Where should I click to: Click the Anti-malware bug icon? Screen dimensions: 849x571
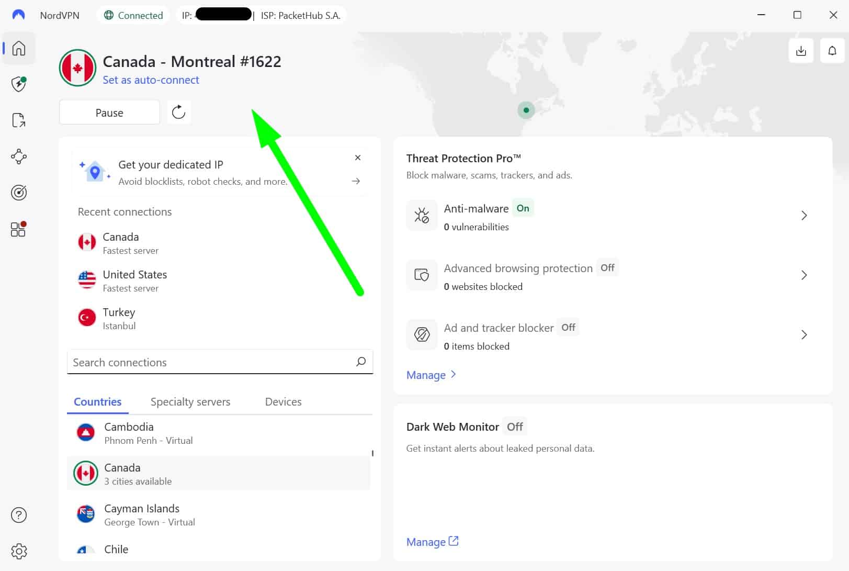pyautogui.click(x=422, y=216)
